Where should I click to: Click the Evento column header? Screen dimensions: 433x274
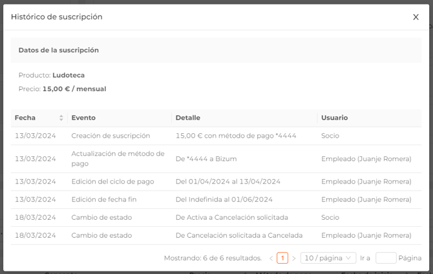83,118
